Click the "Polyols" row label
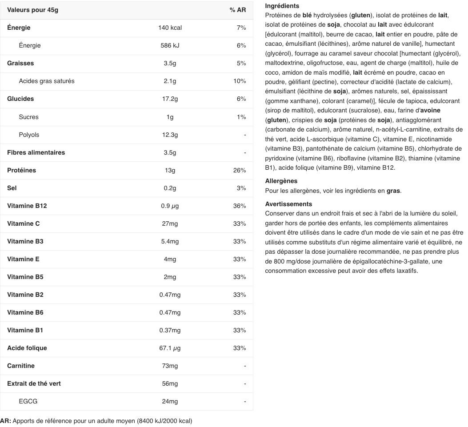This screenshot has width=468, height=427. point(29,135)
